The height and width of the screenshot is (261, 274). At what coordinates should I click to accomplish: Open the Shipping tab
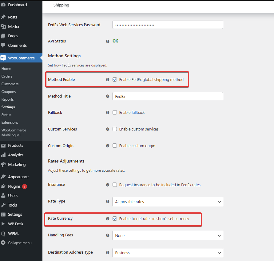tap(61, 5)
